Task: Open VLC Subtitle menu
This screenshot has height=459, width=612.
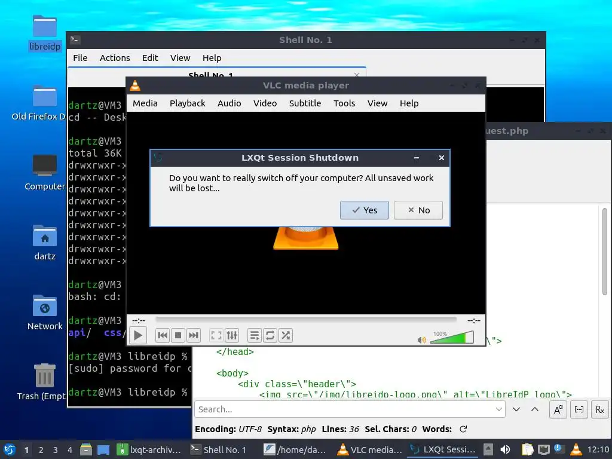Action: [x=305, y=103]
